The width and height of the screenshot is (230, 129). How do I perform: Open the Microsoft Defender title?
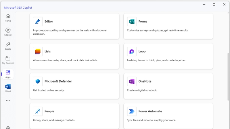click(x=58, y=81)
